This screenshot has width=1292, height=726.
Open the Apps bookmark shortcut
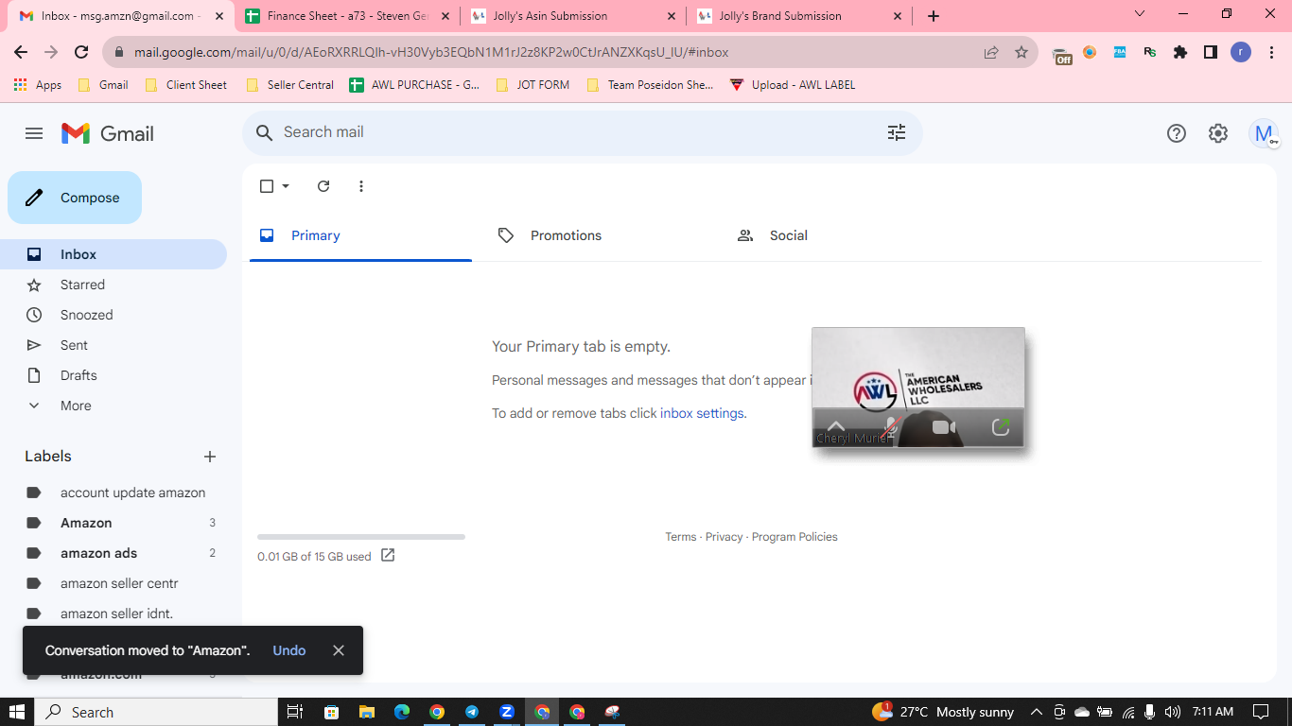38,85
